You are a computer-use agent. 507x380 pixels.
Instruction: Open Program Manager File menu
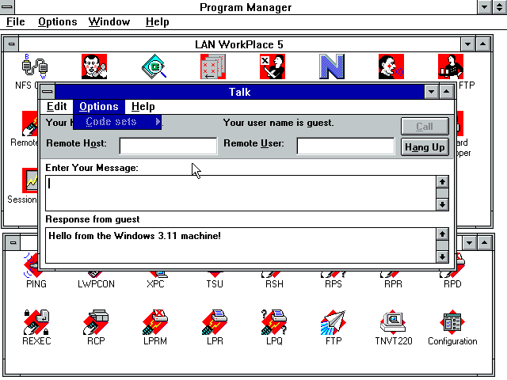[x=16, y=21]
